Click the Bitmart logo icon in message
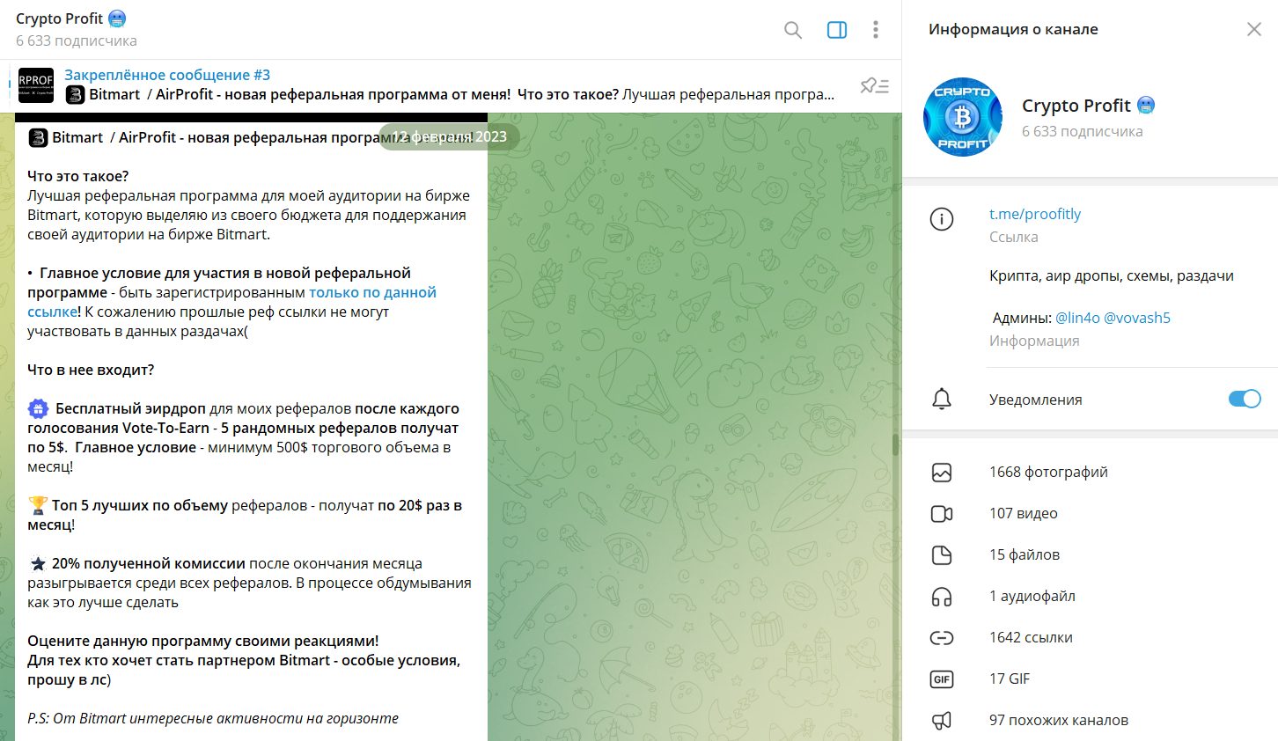This screenshot has width=1278, height=741. (x=38, y=137)
